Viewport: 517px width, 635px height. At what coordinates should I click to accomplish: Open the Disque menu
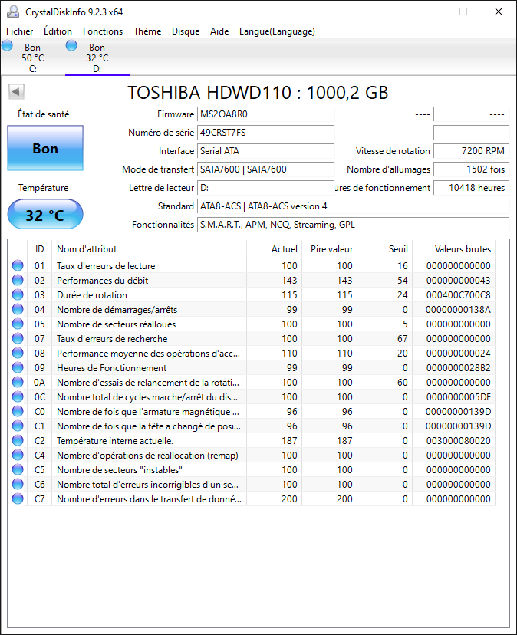click(x=186, y=31)
